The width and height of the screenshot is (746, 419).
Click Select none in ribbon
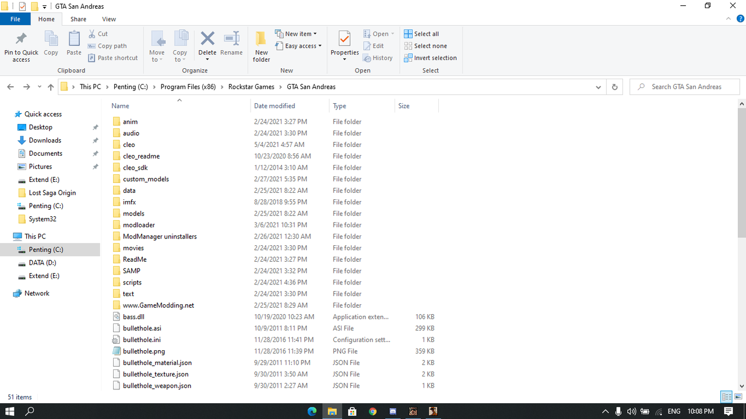tap(425, 46)
